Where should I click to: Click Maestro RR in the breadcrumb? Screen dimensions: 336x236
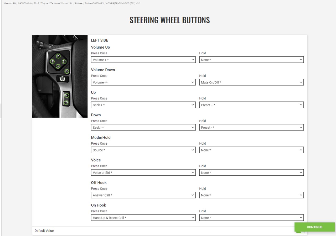pos(10,3)
